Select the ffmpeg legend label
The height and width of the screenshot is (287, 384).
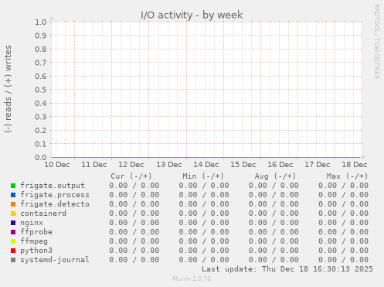34,241
